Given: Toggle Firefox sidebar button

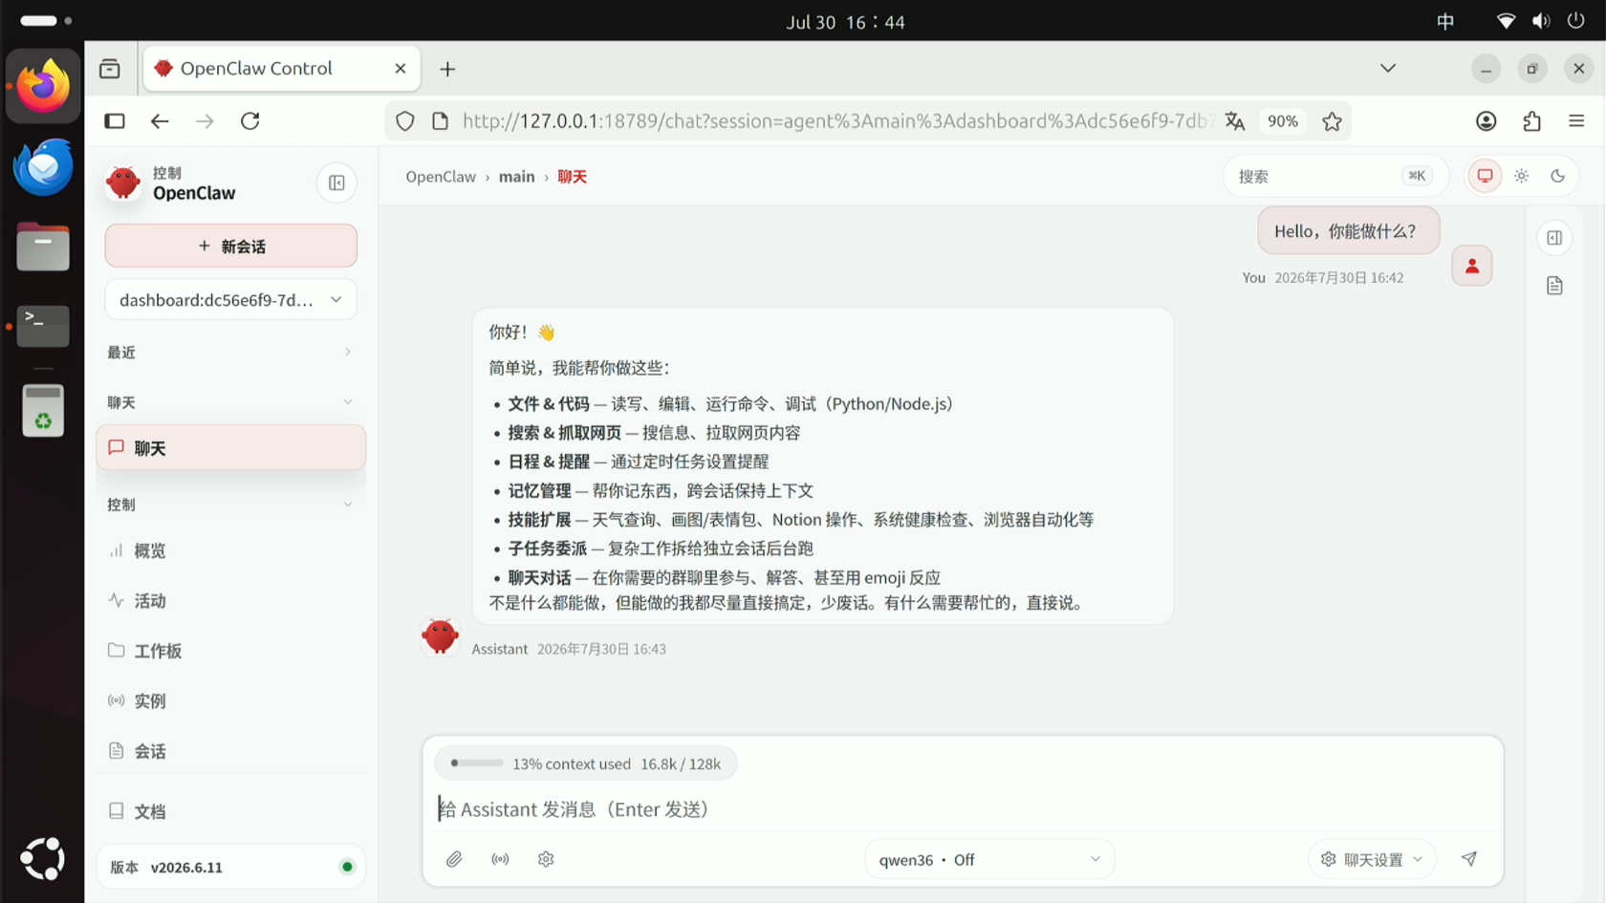Looking at the screenshot, I should (115, 121).
